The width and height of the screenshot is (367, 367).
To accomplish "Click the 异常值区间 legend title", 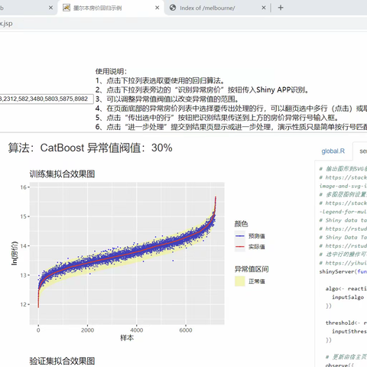I will [x=252, y=269].
